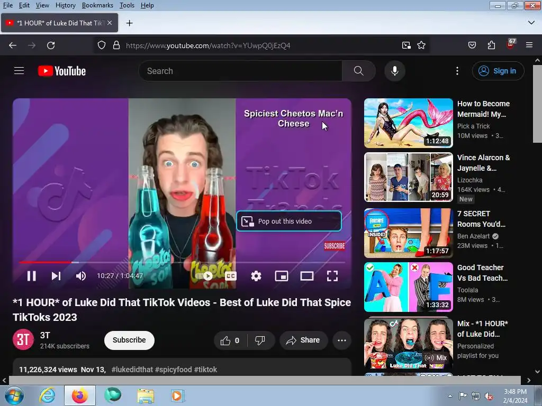Click Pop out this video button
Screen dimensions: 542x406
(289, 221)
